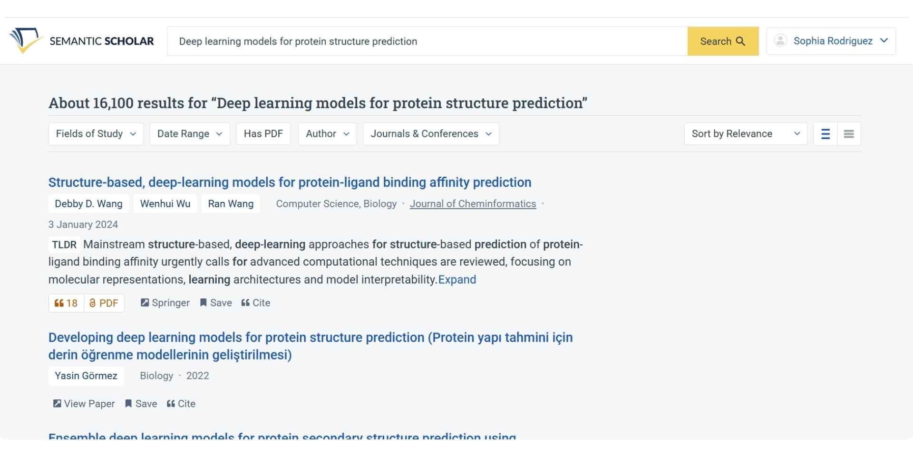Open the Journal of Cheminformatics link
This screenshot has height=456, width=913.
pyautogui.click(x=473, y=204)
